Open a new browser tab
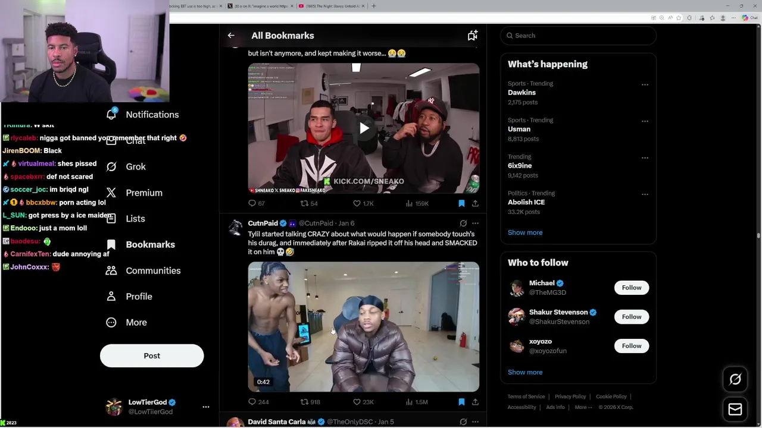762x428 pixels. pyautogui.click(x=374, y=6)
